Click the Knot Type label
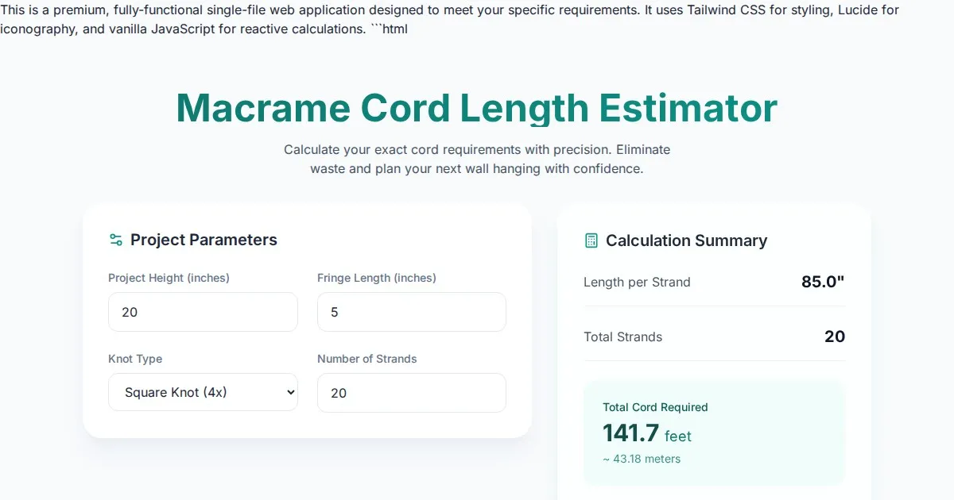 135,359
